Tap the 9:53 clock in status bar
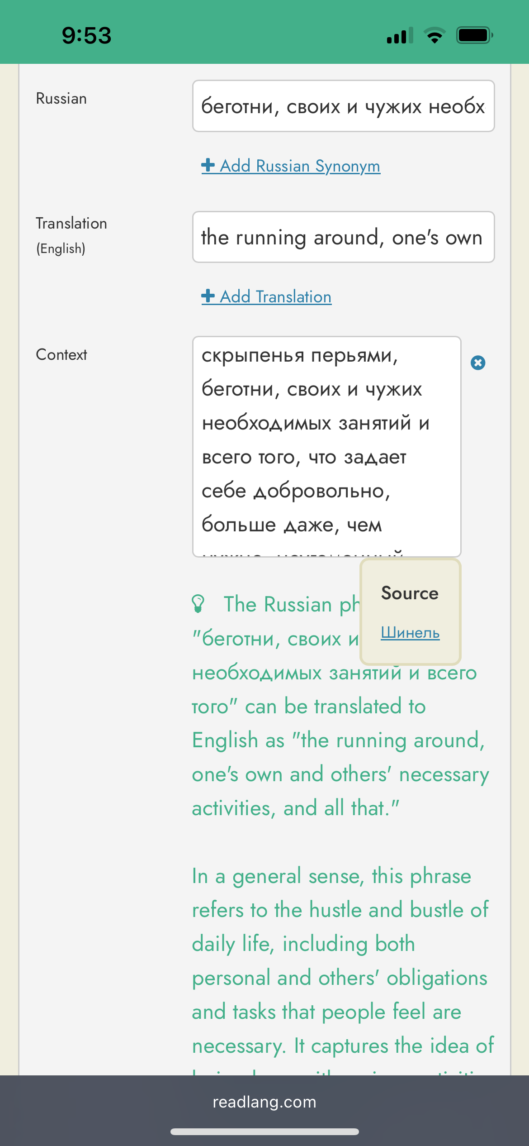This screenshot has width=529, height=1146. point(86,35)
